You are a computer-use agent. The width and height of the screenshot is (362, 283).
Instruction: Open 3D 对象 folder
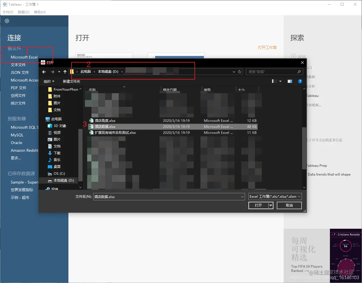[x=57, y=126]
